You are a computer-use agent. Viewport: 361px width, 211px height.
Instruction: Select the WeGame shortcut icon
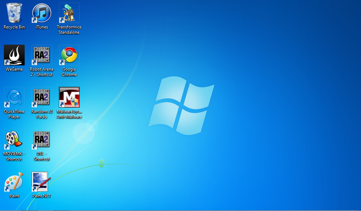[x=14, y=55]
